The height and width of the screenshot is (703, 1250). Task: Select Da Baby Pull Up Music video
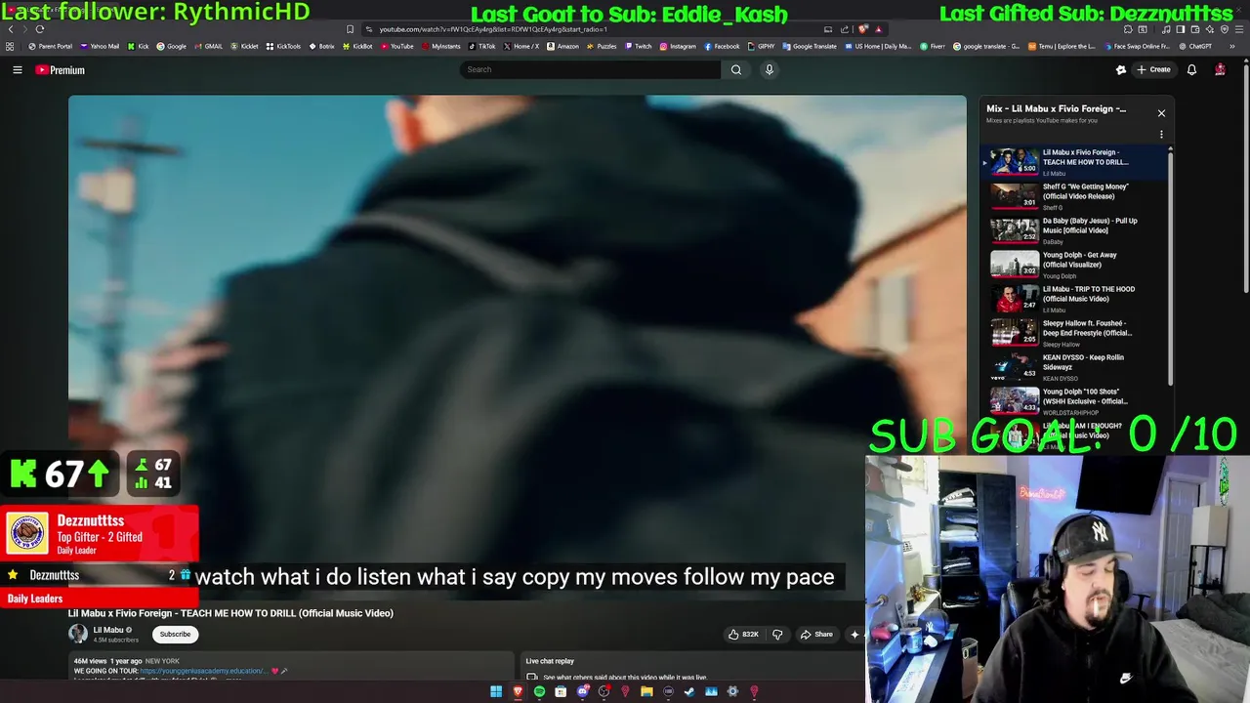(1073, 230)
